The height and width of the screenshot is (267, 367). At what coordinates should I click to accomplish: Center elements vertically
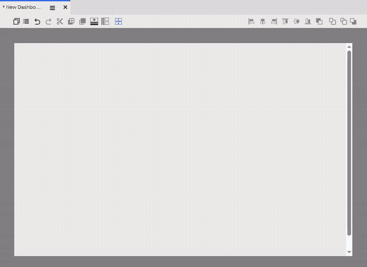pyautogui.click(x=296, y=21)
